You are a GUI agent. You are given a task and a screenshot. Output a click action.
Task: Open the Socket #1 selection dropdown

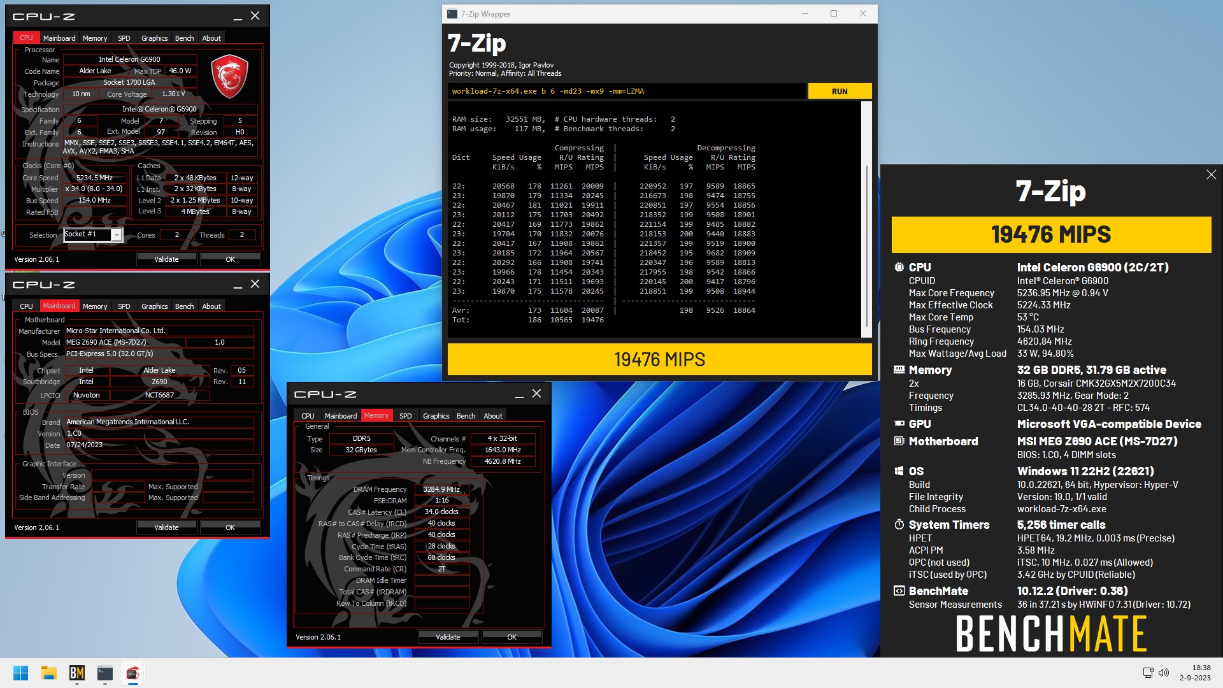[x=117, y=235]
